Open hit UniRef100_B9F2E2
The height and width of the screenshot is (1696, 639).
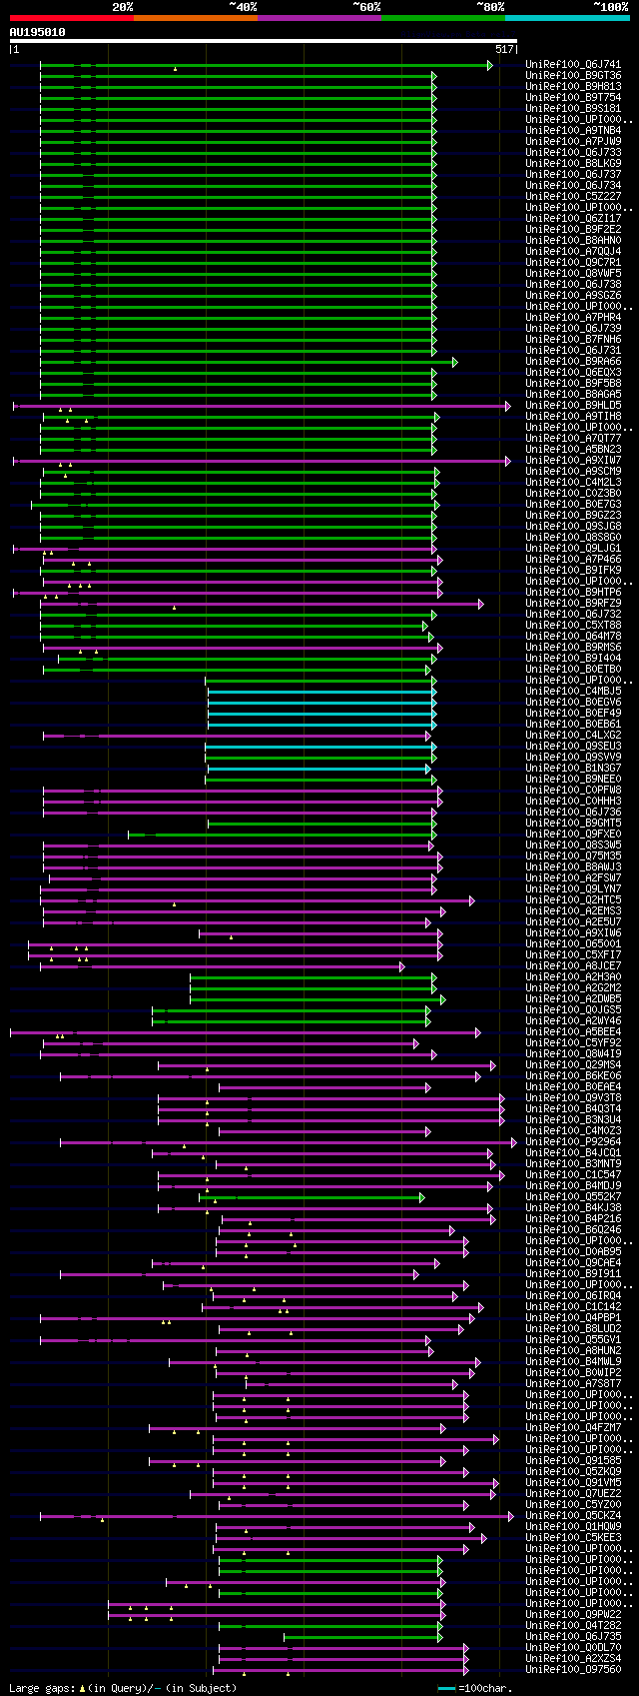pyautogui.click(x=573, y=230)
